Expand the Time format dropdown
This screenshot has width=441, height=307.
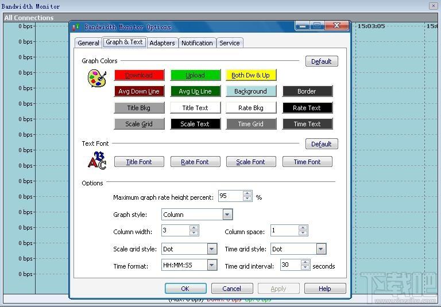click(212, 265)
